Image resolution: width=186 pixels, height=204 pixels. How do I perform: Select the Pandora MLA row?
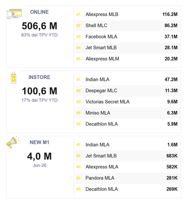[128, 178]
